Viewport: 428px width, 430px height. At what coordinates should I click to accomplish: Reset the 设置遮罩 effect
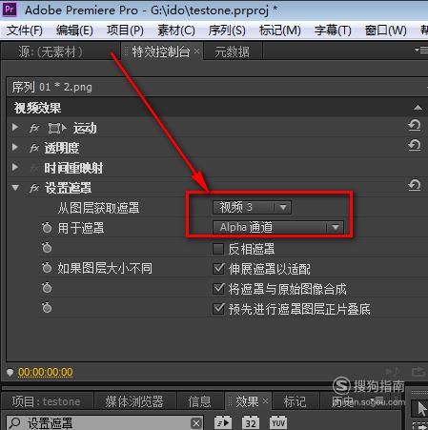pyautogui.click(x=415, y=185)
